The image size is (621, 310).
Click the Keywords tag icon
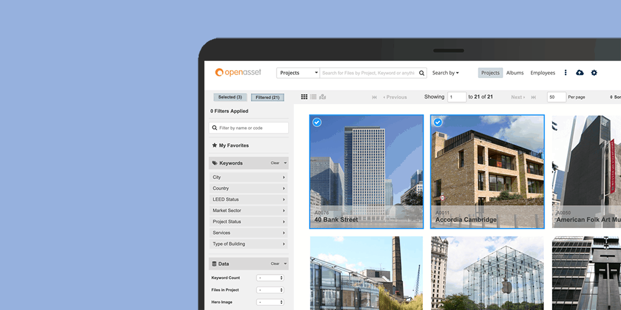coord(215,163)
